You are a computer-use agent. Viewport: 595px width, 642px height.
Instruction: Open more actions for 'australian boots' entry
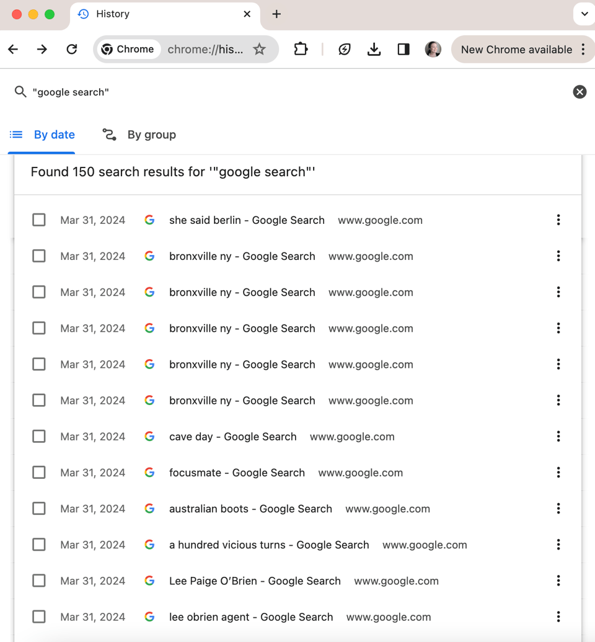(558, 509)
